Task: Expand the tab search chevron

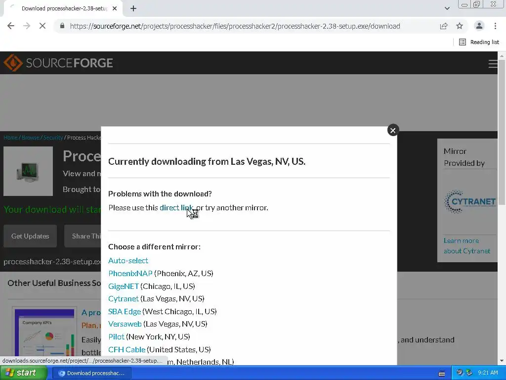Action: tap(447, 9)
